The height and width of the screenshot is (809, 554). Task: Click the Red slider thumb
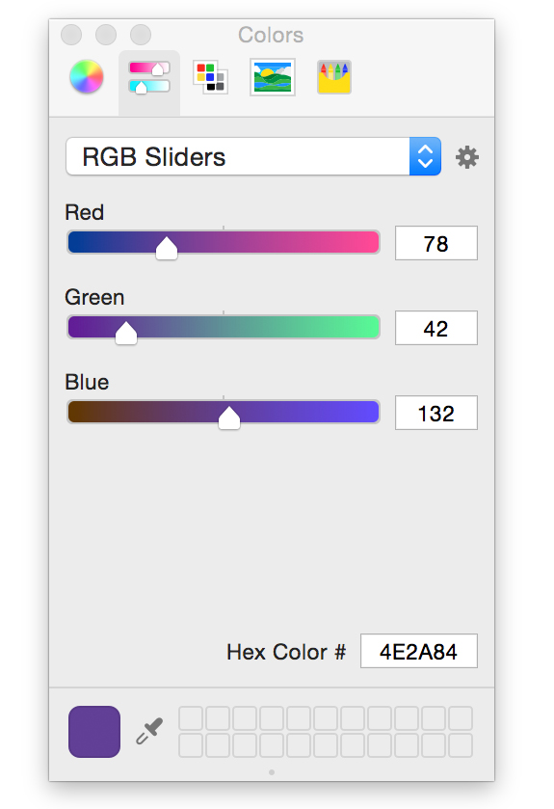(x=167, y=248)
